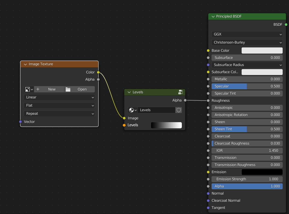The height and width of the screenshot is (214, 289).
Task: Open the GGX distribution dropdown
Action: [247, 34]
